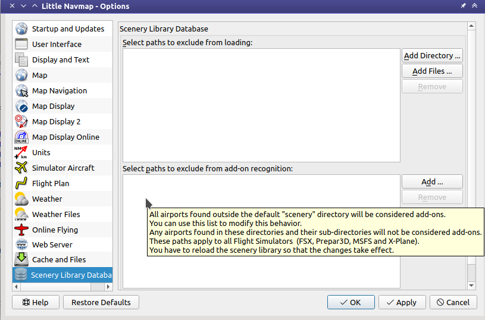Open Help for options
This screenshot has height=320, width=485.
tap(36, 302)
